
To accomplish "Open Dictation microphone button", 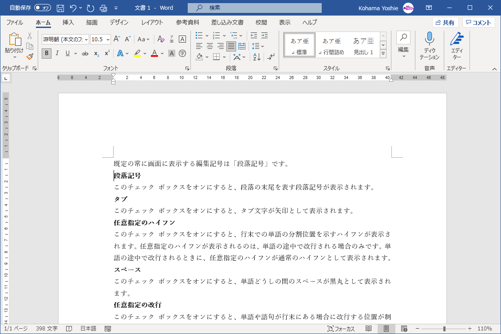I will point(430,46).
